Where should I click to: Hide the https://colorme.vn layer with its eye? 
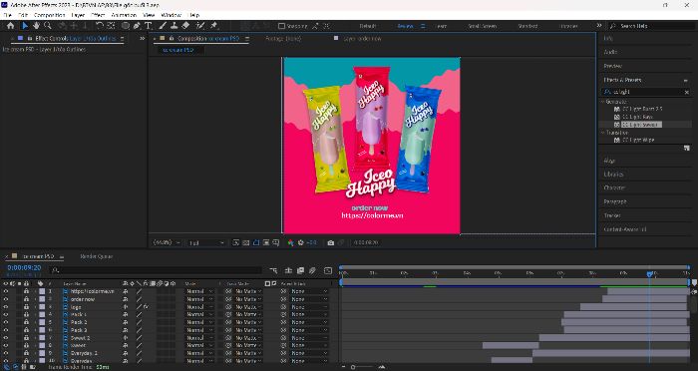pos(6,291)
